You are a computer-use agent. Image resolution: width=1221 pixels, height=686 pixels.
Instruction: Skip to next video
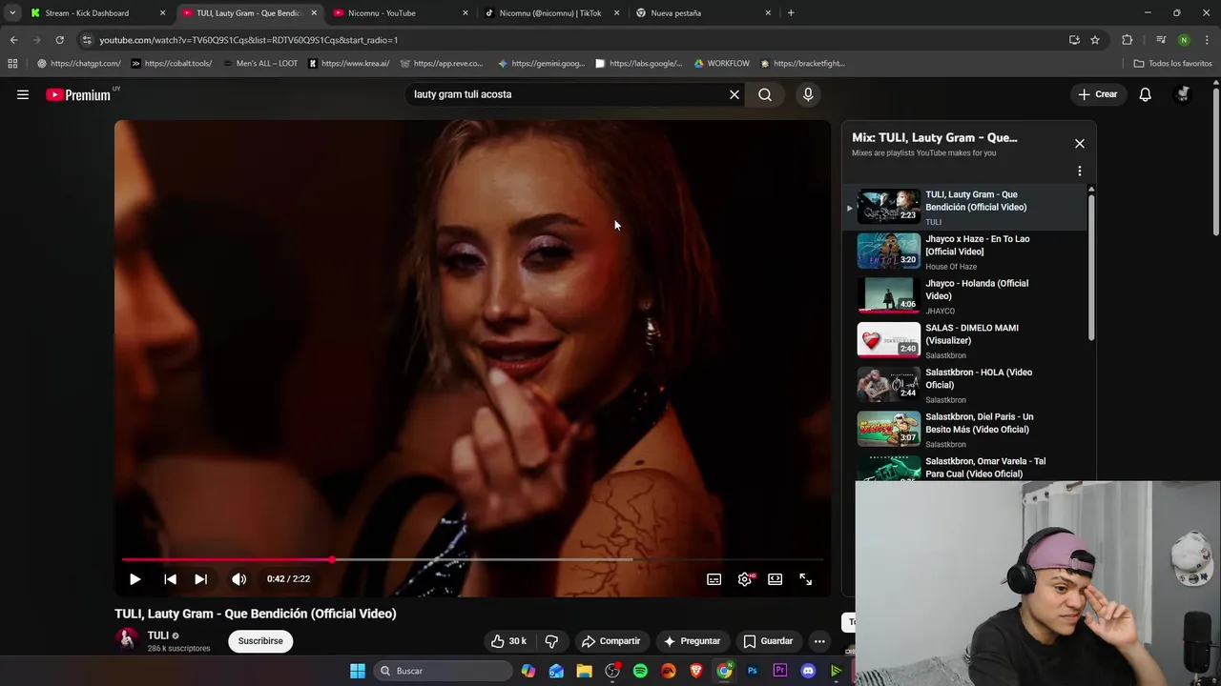(x=200, y=578)
